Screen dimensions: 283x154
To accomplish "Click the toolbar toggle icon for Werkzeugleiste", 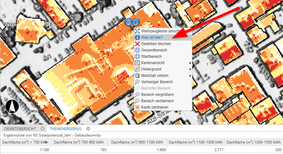I will (x=137, y=31).
